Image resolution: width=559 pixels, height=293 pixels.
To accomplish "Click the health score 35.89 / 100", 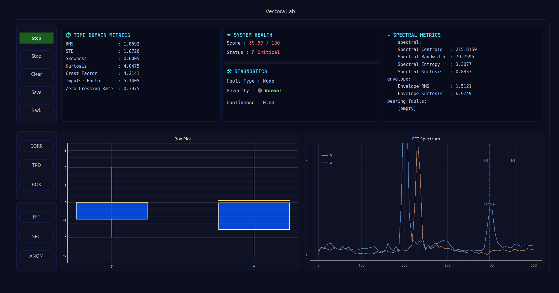I will (x=264, y=43).
